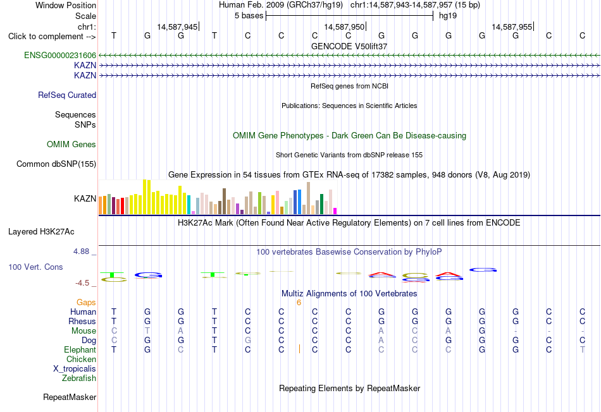This screenshot has height=412, width=601.
Task: Click the -4.5 PhyloP lower scale value
Action: click(x=82, y=283)
